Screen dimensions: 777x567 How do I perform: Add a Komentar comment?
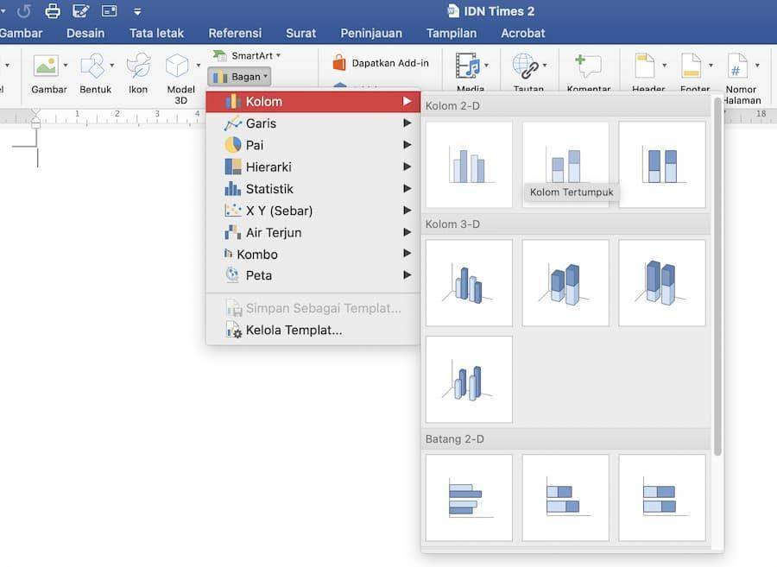coord(588,66)
